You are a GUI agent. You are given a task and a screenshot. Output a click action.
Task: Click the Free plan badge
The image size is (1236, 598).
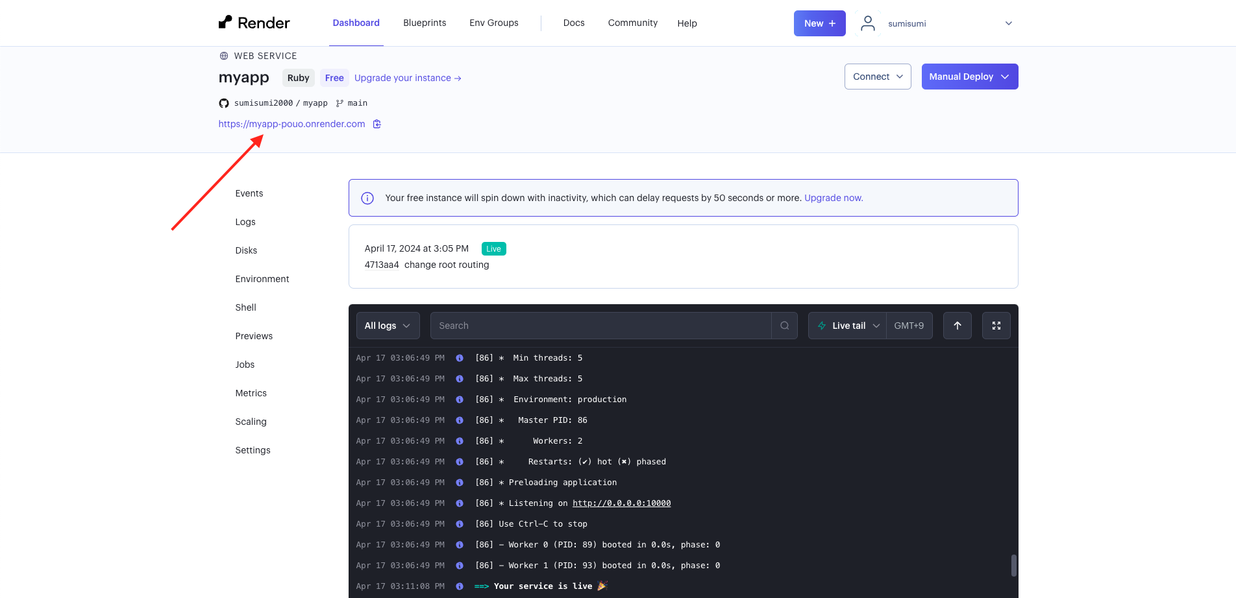click(x=334, y=78)
